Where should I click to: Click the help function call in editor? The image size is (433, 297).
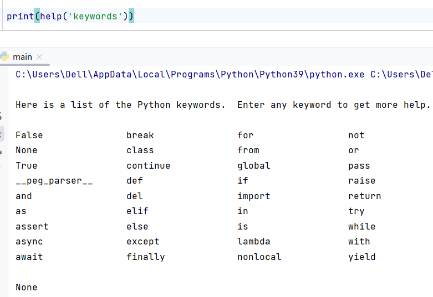pos(50,16)
